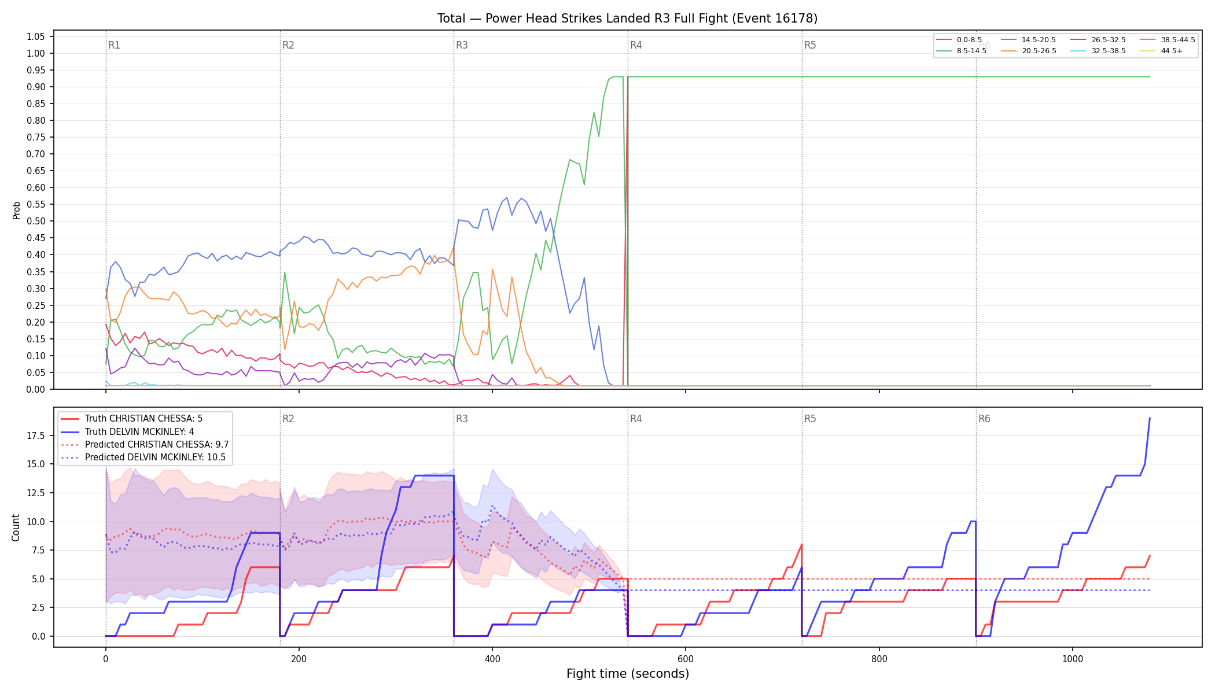
Task: Click the R2 round marker in the Count chart
Action: [x=288, y=419]
